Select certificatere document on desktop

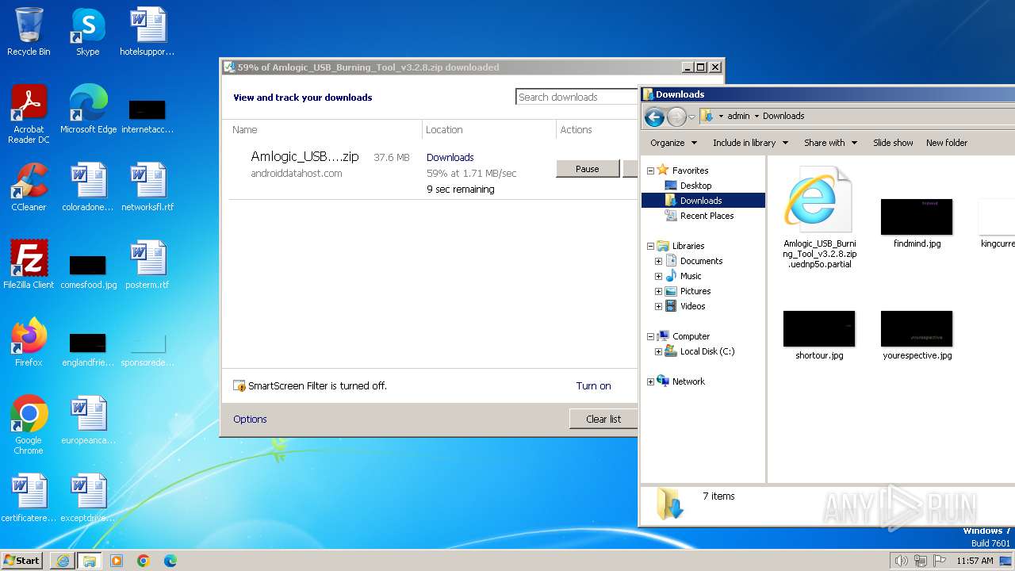(29, 498)
